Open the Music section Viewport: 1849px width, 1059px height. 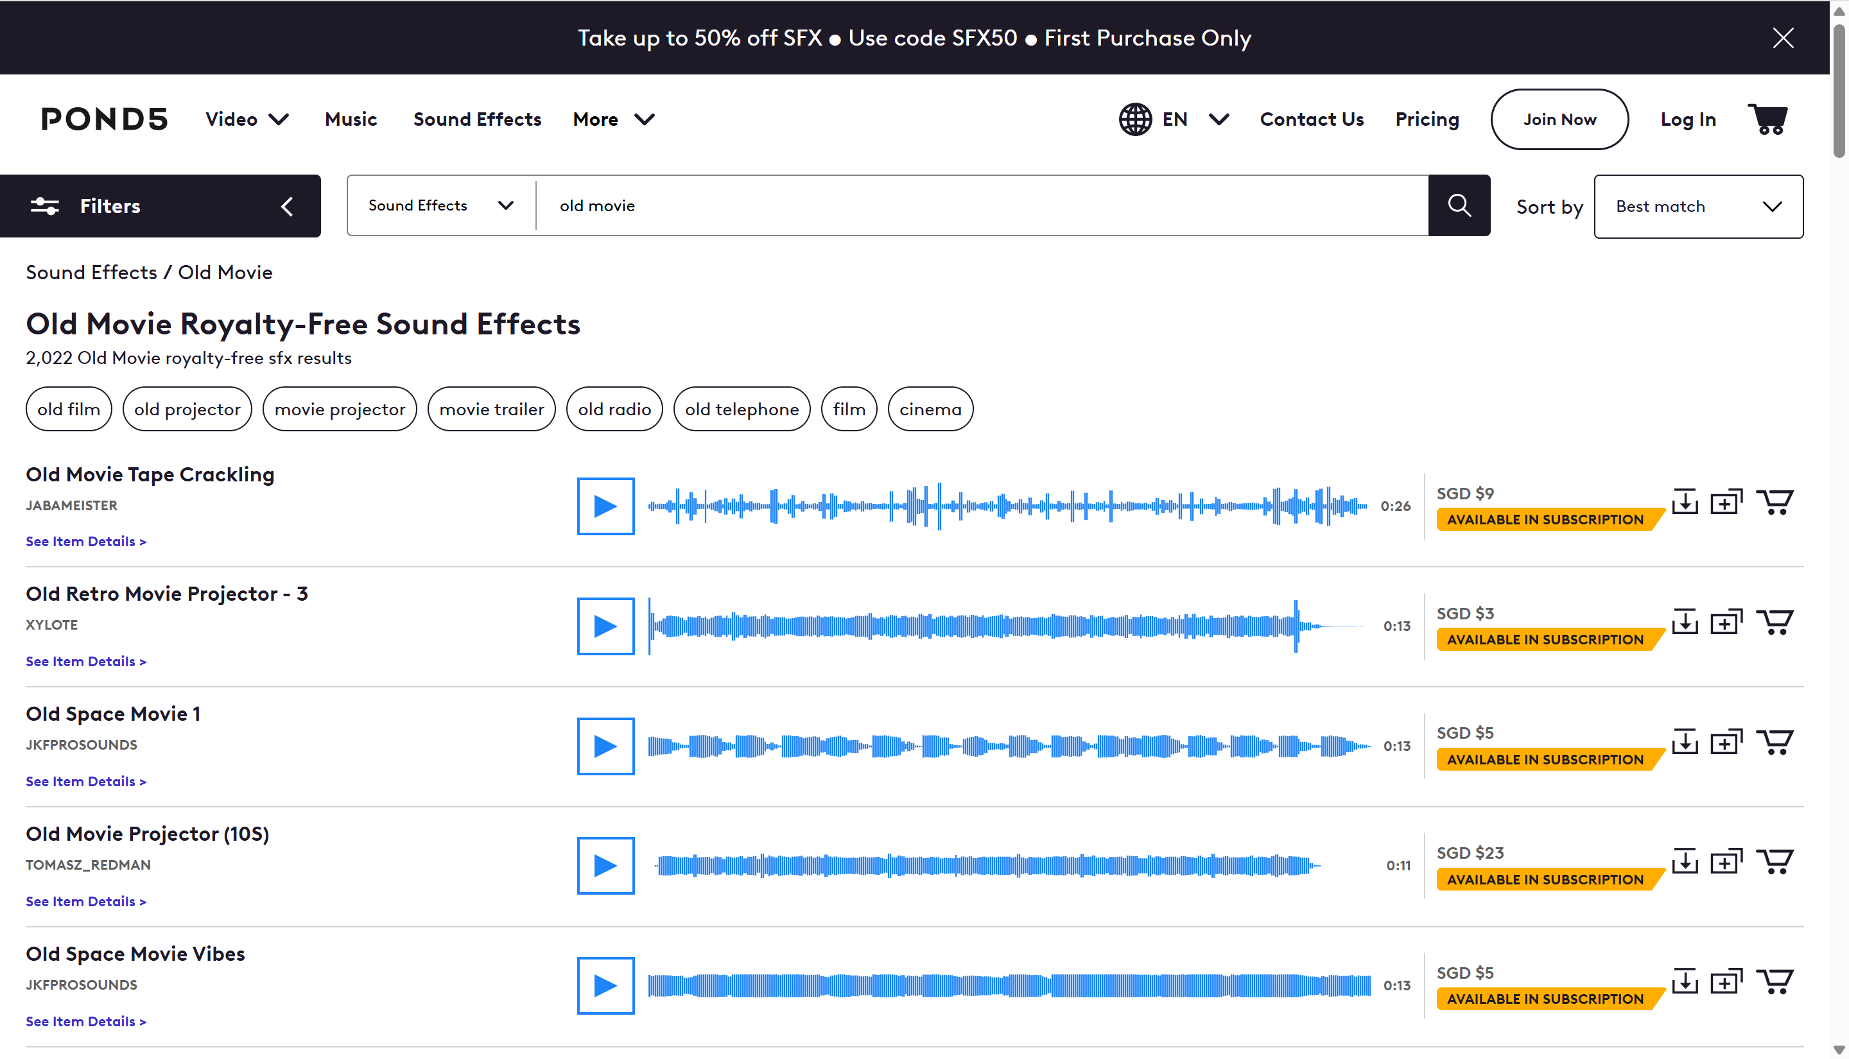350,119
